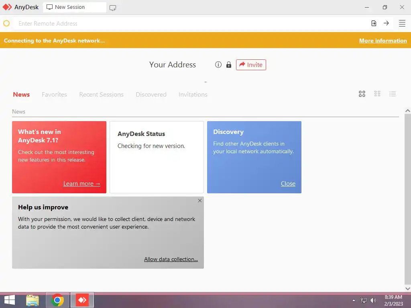Click Learn more on What's new card

(x=82, y=184)
